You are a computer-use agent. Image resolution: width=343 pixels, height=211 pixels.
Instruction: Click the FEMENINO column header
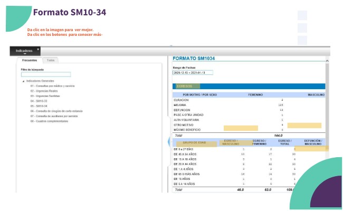click(255, 94)
